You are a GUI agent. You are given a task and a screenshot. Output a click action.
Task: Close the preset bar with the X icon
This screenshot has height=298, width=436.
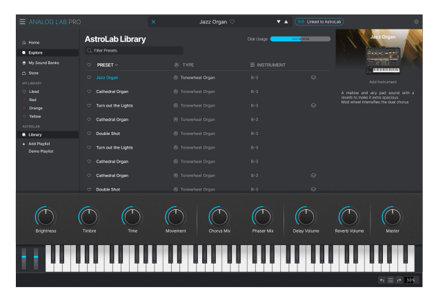point(153,21)
